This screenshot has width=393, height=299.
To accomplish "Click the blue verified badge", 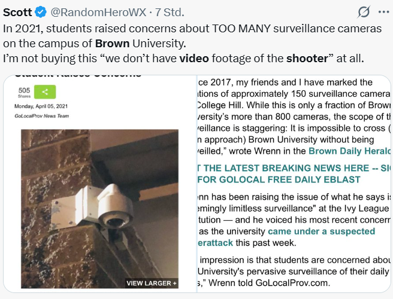I will [41, 12].
